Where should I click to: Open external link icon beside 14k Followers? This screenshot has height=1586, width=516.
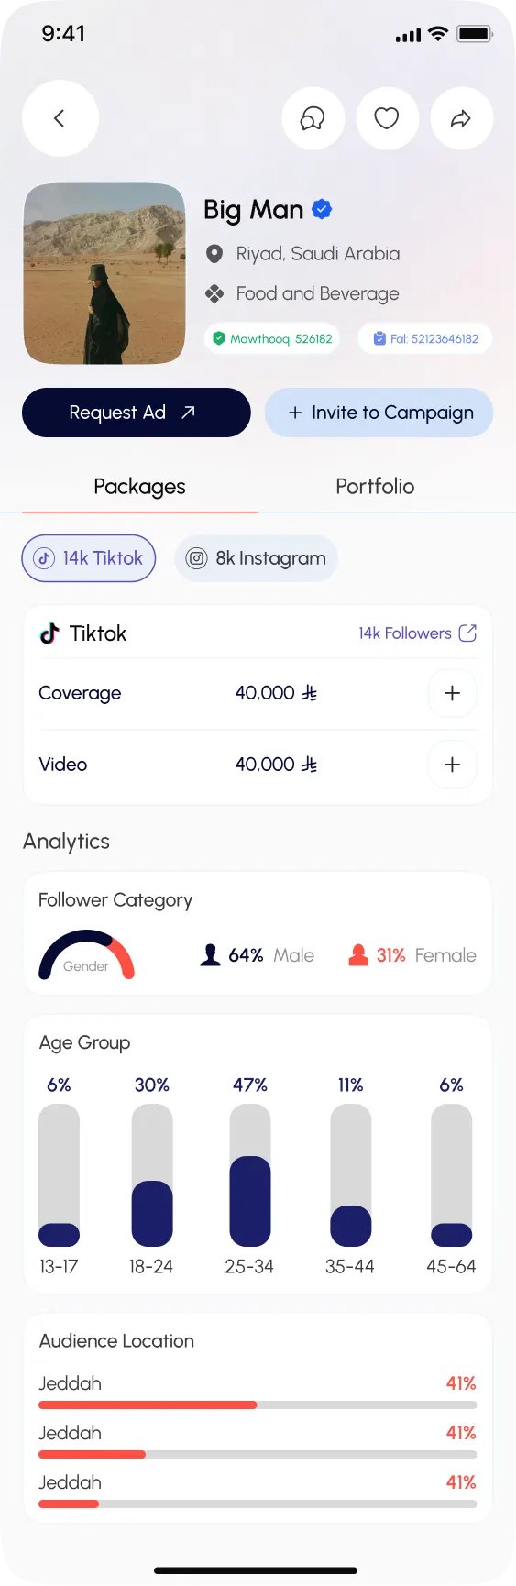click(467, 633)
